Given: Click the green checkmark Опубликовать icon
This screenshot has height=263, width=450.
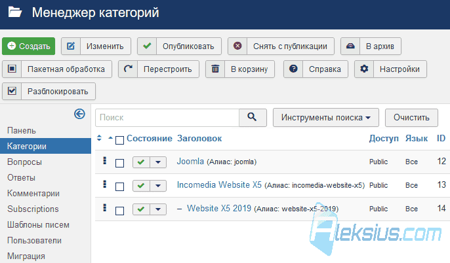Looking at the screenshot, I should tap(147, 46).
